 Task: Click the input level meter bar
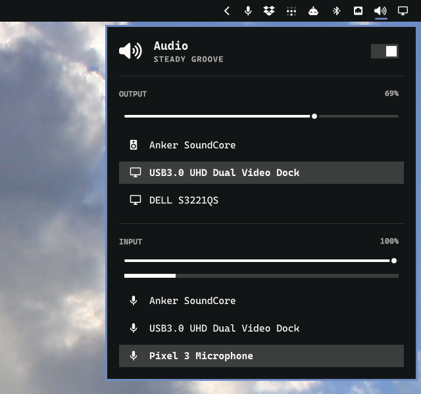pos(261,276)
